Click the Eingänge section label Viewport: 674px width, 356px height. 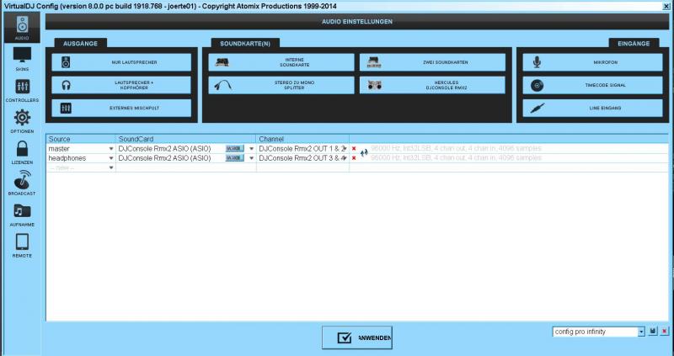[x=634, y=44]
